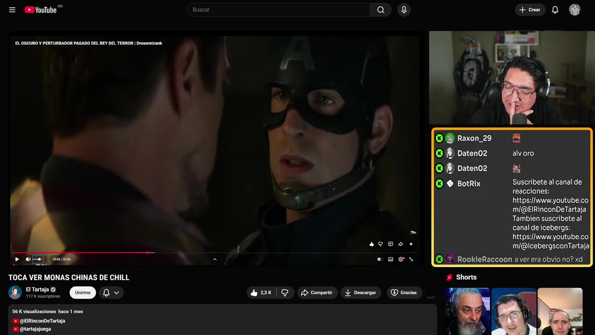Open the third Shorts thumbnail, bald man

coord(560,311)
